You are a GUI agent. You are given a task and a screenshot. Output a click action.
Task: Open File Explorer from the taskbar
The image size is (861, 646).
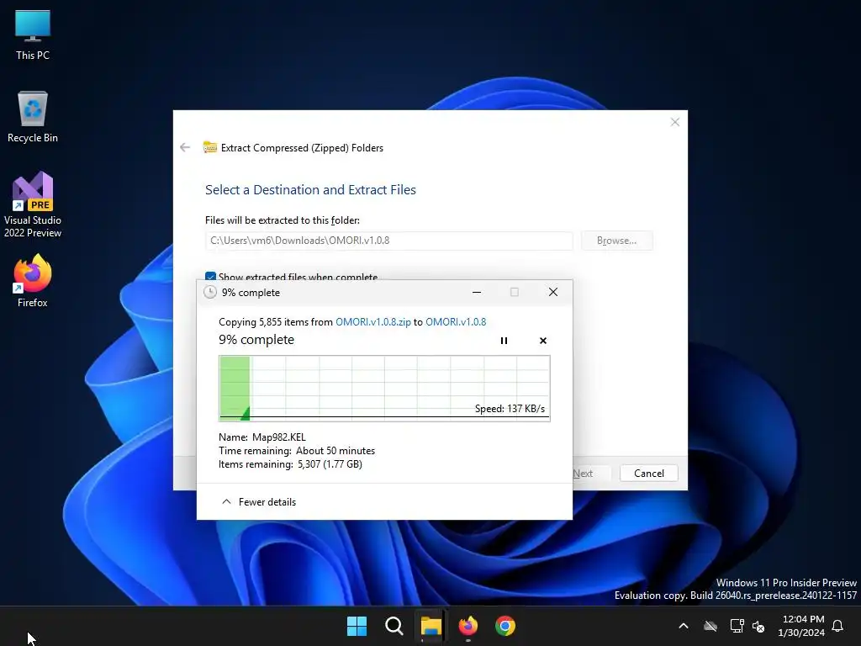coord(431,626)
